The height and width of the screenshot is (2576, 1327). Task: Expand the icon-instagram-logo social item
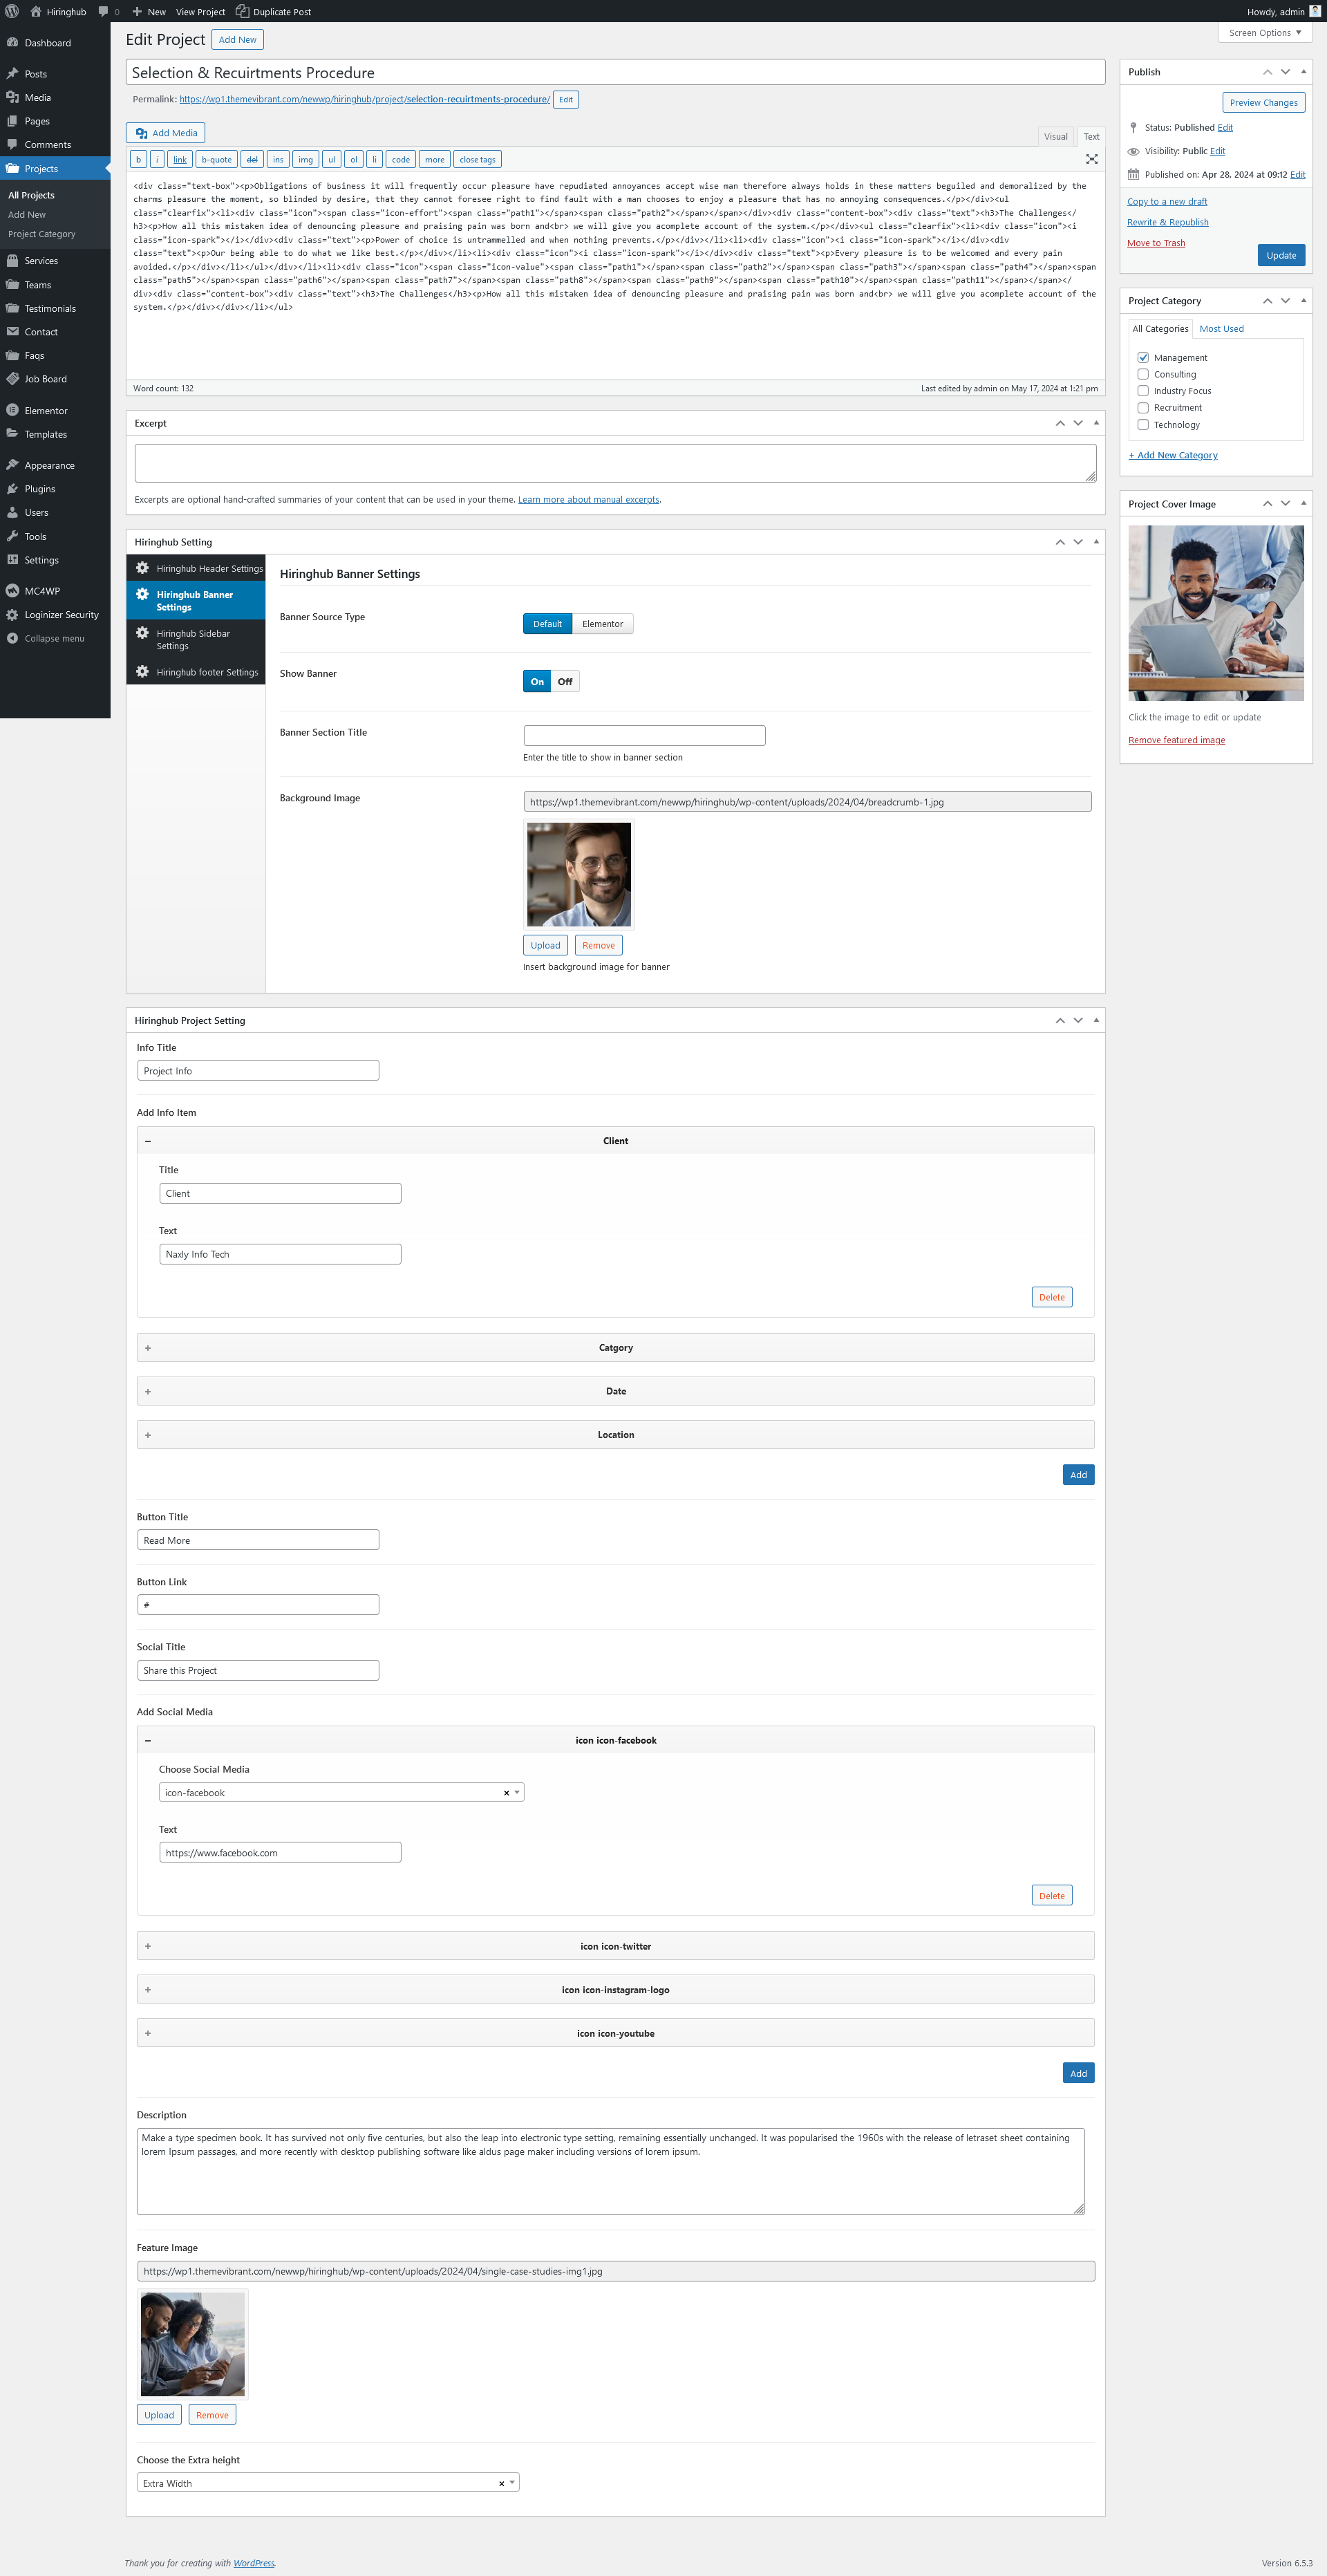[615, 1989]
